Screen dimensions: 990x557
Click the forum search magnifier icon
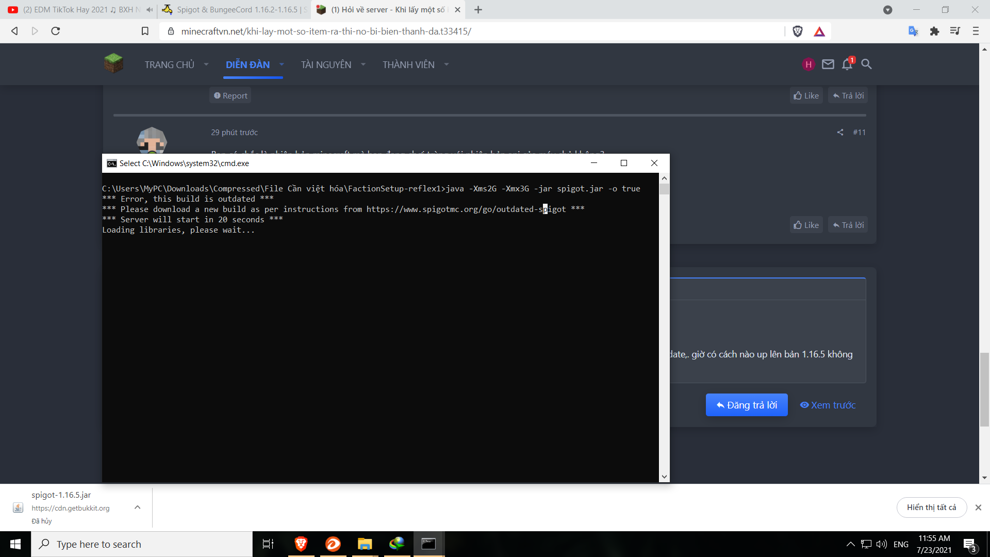pyautogui.click(x=866, y=64)
